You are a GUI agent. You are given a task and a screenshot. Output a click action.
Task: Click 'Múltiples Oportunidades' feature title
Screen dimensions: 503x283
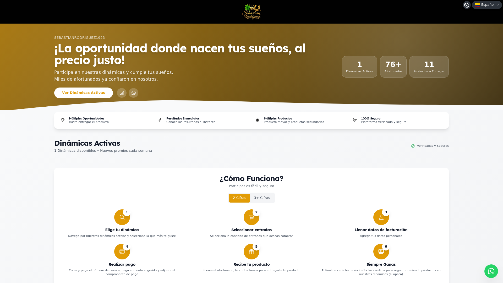tap(87, 119)
